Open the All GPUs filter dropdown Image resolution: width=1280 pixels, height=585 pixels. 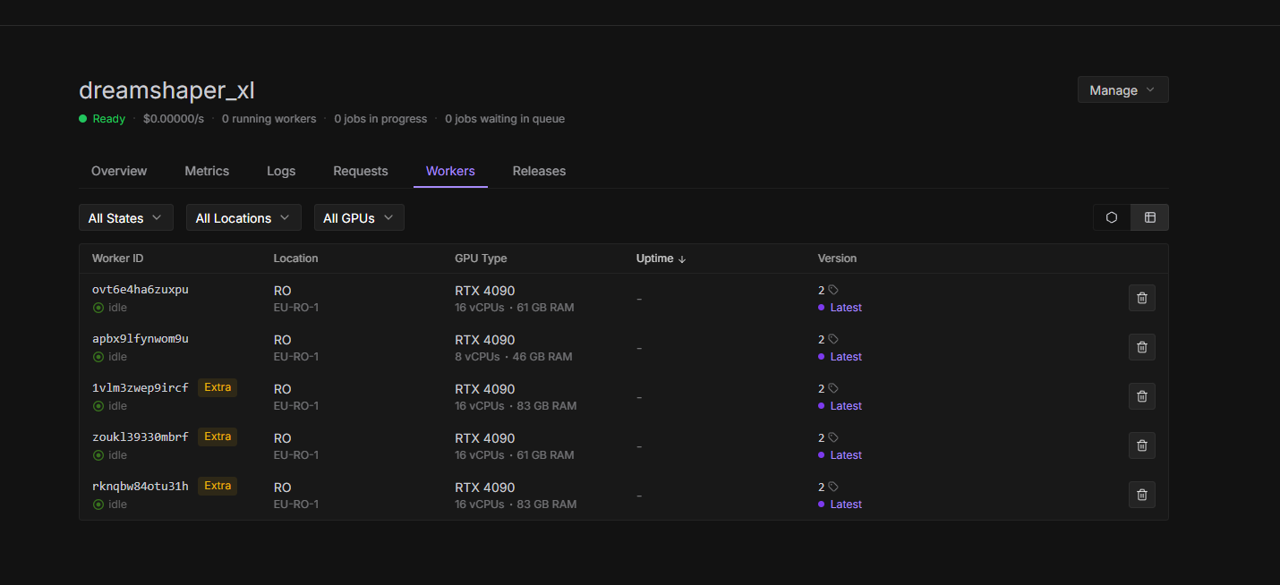(359, 218)
